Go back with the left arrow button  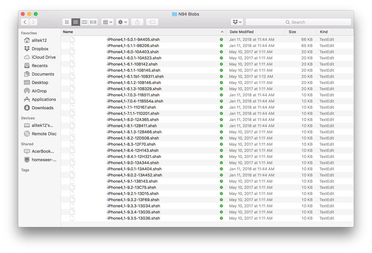click(25, 22)
